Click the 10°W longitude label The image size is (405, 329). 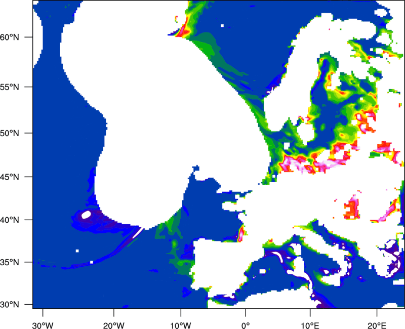(181, 325)
